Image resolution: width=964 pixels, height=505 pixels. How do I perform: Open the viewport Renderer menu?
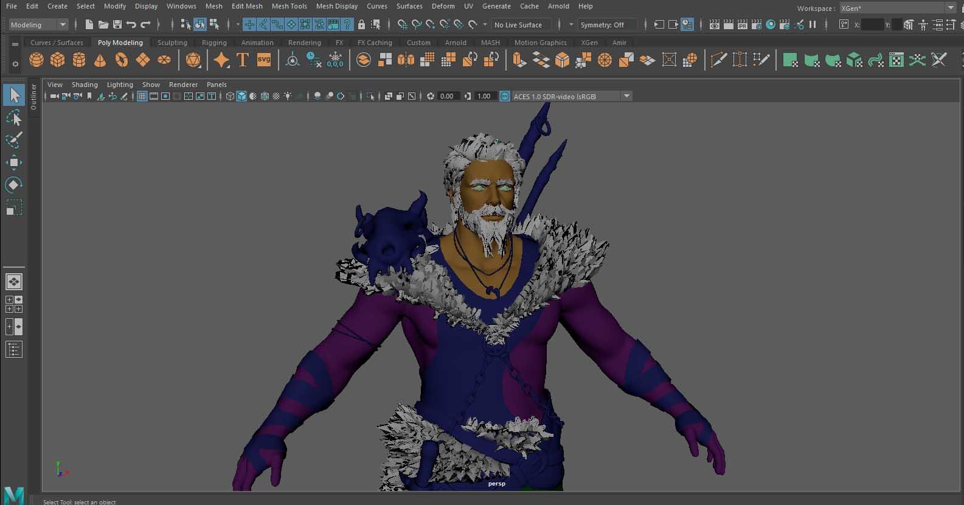183,85
